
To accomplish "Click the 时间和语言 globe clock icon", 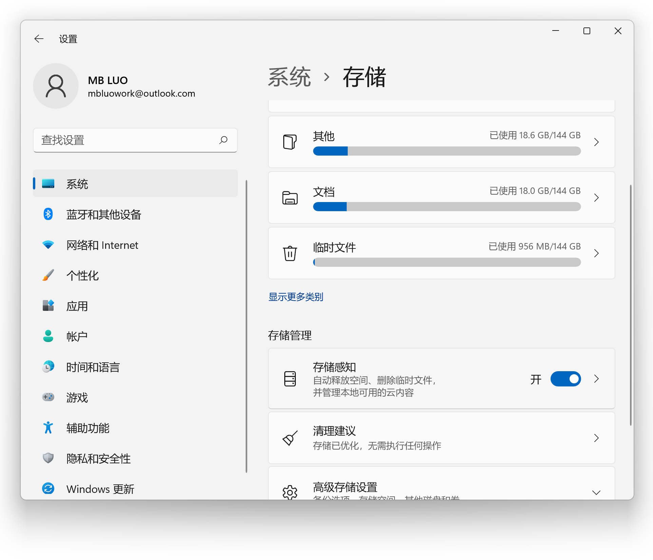I will (48, 366).
